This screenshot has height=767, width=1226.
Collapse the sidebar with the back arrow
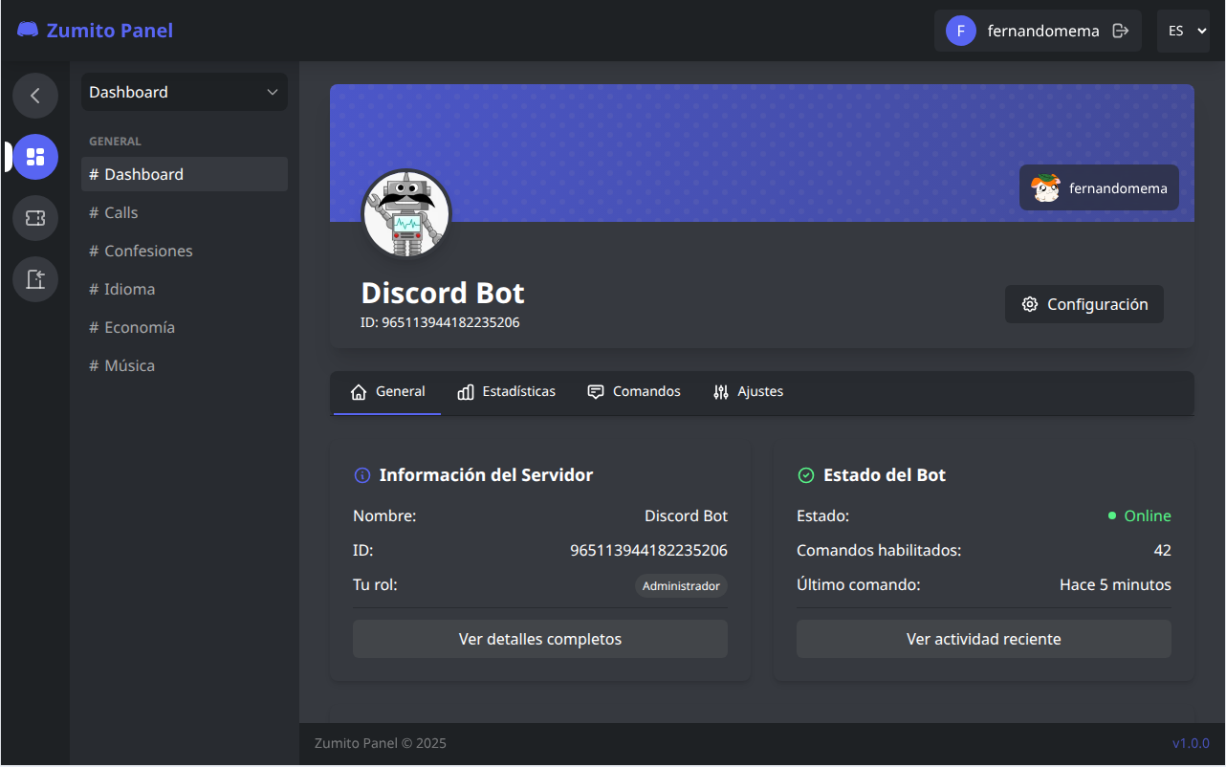(35, 96)
